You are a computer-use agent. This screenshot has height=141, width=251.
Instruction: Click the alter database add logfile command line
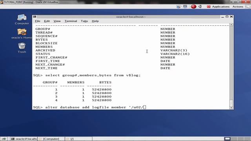[90, 107]
